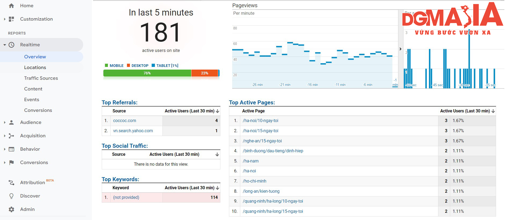Click the chevron between pageview charts
The width and height of the screenshot is (506, 220).
click(400, 49)
